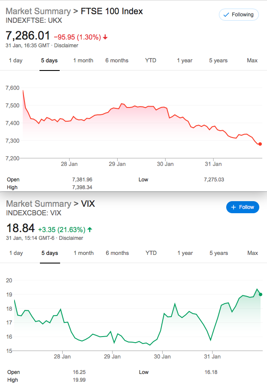This screenshot has width=267, height=386.
Task: Switch VIX chart to 1 day
Action: coord(16,253)
